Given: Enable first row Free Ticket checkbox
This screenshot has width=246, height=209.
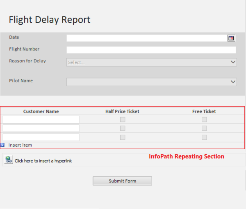Looking at the screenshot, I should pos(204,119).
